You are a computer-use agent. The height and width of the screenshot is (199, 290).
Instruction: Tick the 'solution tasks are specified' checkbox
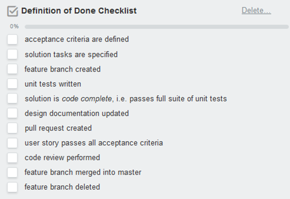tap(12, 54)
